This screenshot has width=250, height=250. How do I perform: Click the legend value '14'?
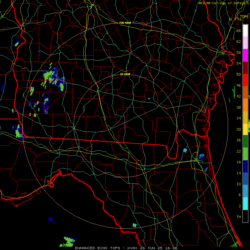coord(239,173)
